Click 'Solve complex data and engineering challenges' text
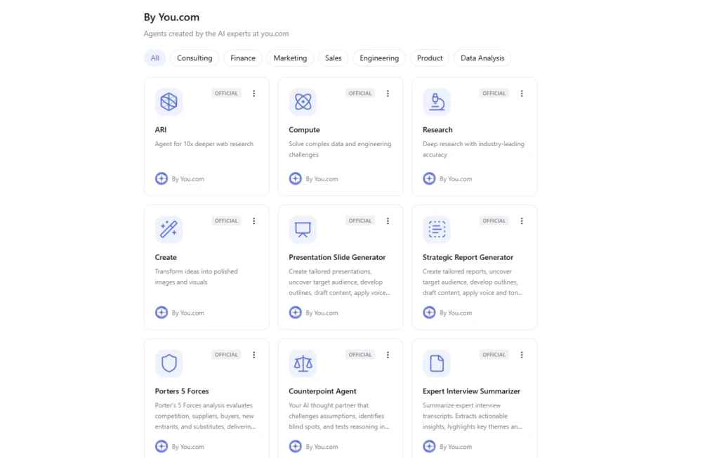 point(340,149)
